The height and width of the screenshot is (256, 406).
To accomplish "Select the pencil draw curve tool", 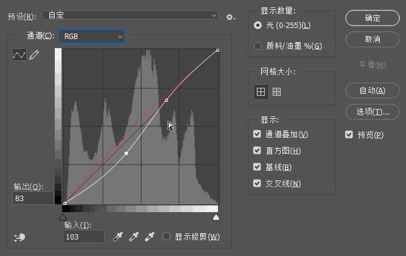I will coord(34,55).
